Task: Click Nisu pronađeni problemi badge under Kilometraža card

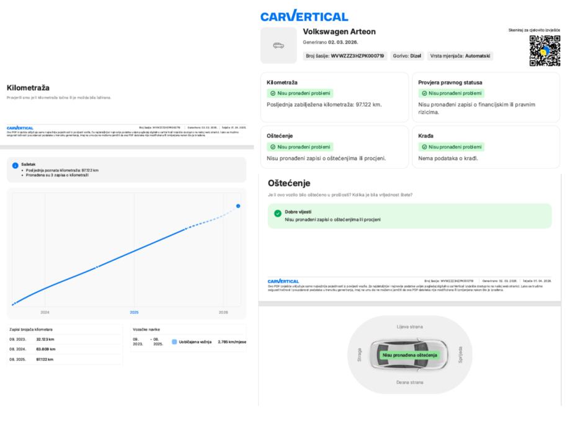Action: [300, 94]
